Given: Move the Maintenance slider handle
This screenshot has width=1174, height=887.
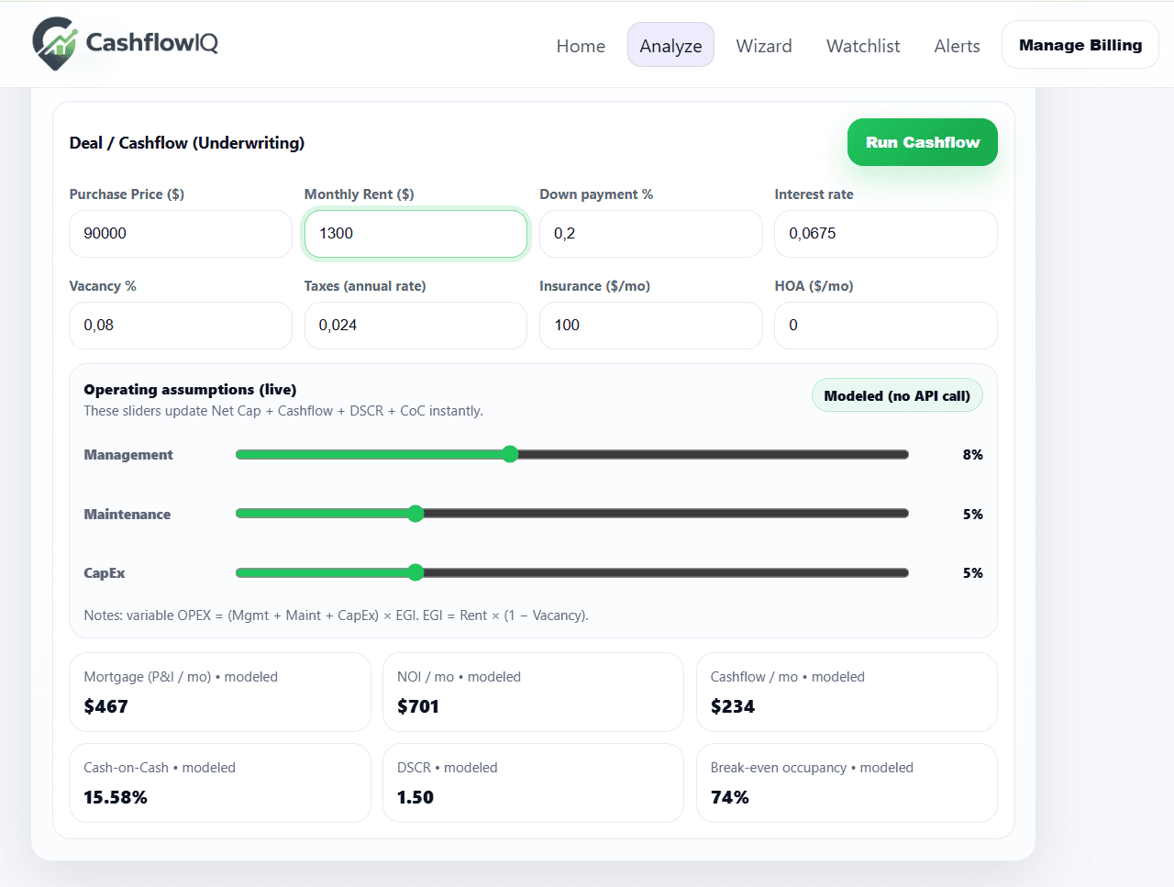Looking at the screenshot, I should pos(415,513).
